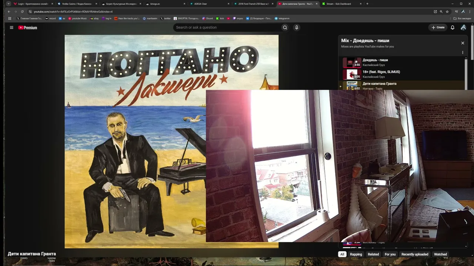Go back with the browser back arrow
Image resolution: width=474 pixels, height=266 pixels.
click(9, 11)
